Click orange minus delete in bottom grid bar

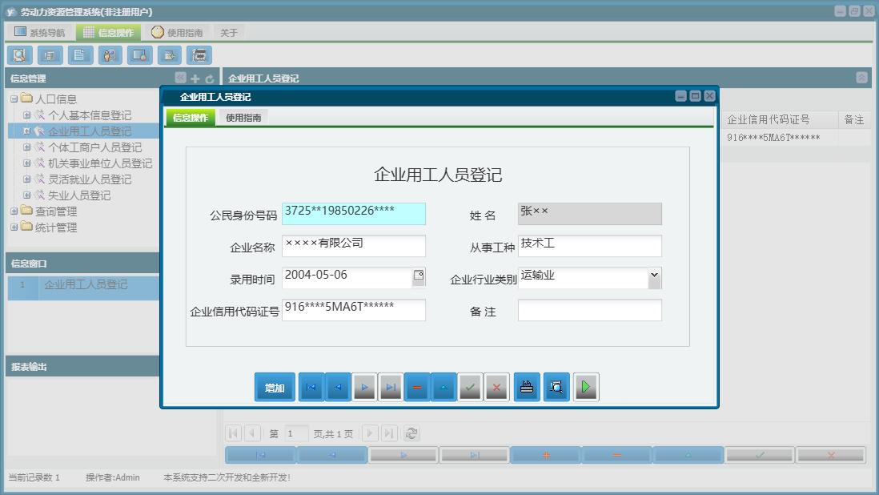(x=616, y=455)
